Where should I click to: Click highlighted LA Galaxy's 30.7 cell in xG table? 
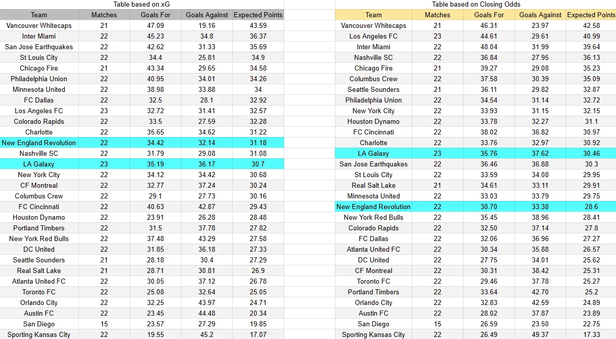tap(258, 164)
